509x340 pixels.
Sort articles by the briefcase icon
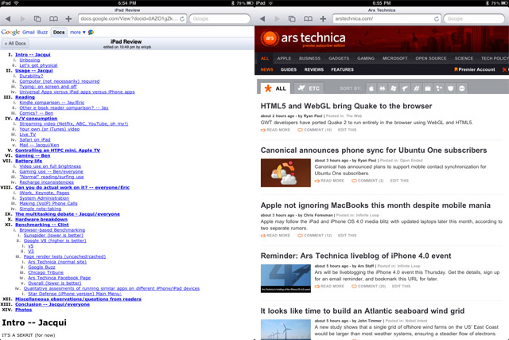(x=428, y=88)
